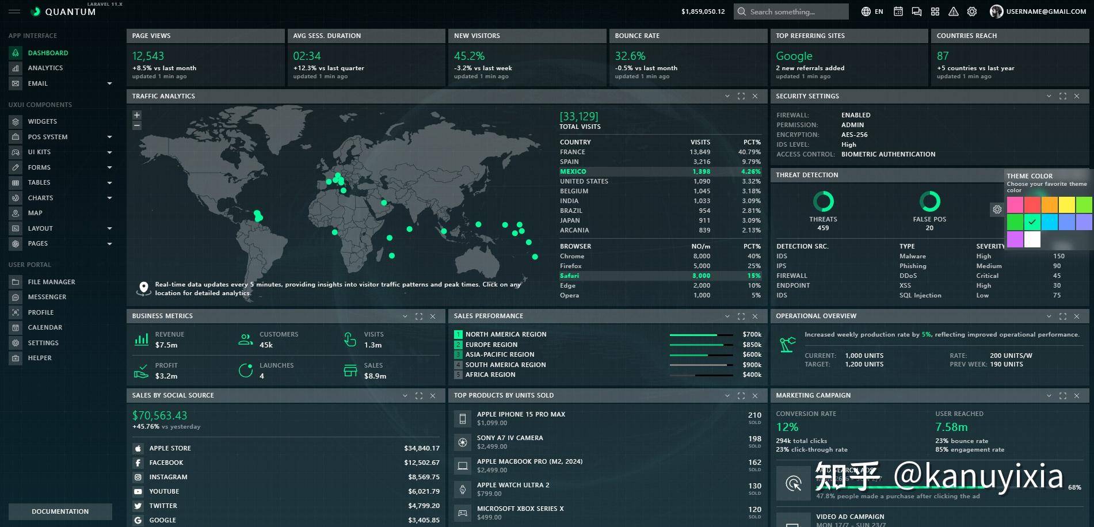
Task: Click the theme panel gear toggle
Action: pos(997,209)
